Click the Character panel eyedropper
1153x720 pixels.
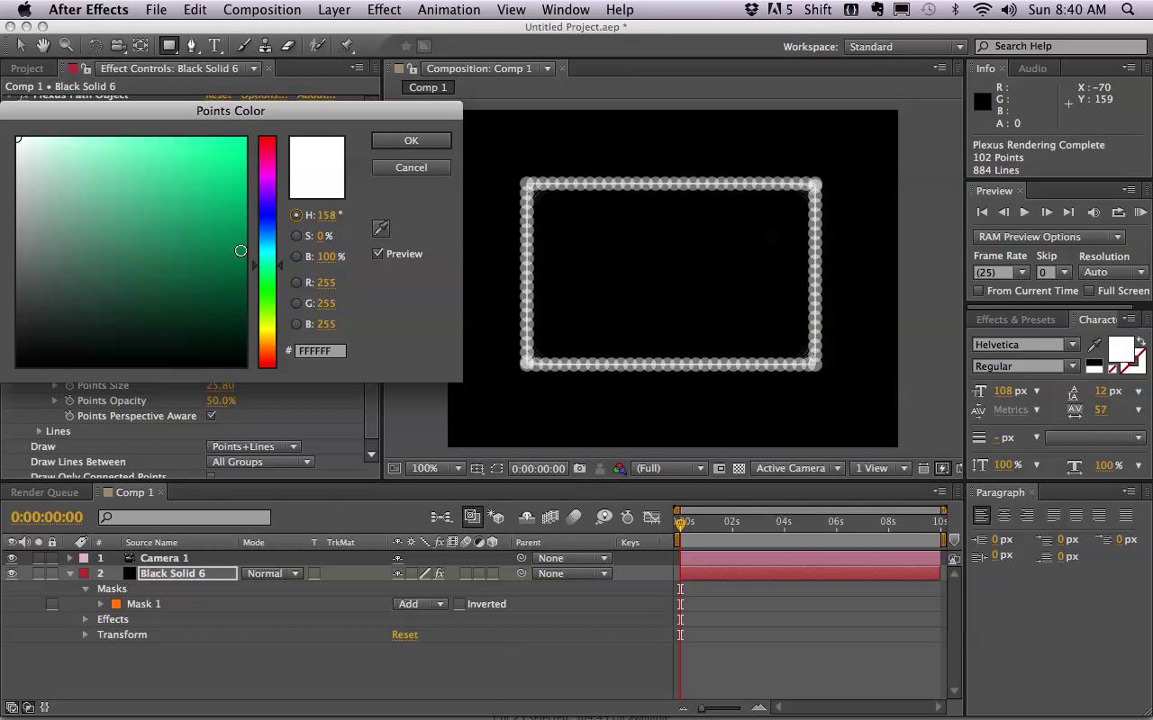point(1094,345)
